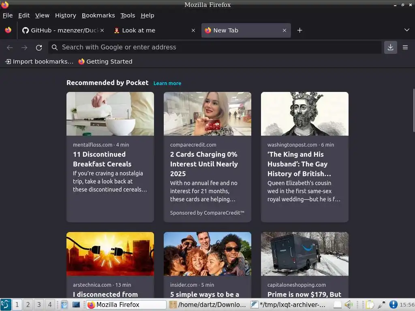Image resolution: width=415 pixels, height=311 pixels.
Task: Close the Look at me tab
Action: (x=193, y=30)
